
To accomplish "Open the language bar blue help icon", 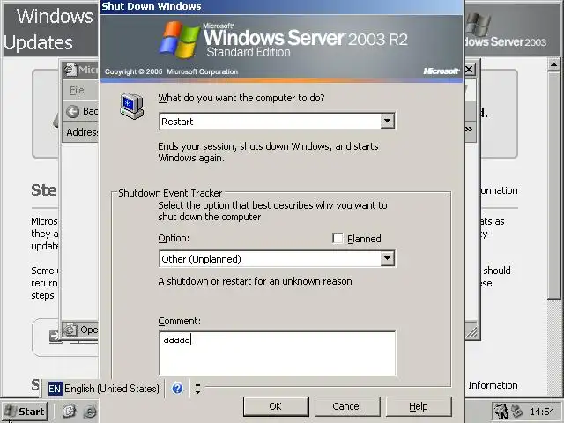I will 177,389.
